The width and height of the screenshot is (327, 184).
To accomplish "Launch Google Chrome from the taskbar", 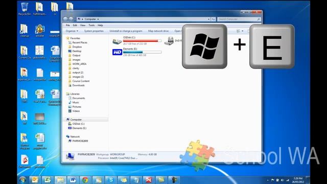I will 85,180.
